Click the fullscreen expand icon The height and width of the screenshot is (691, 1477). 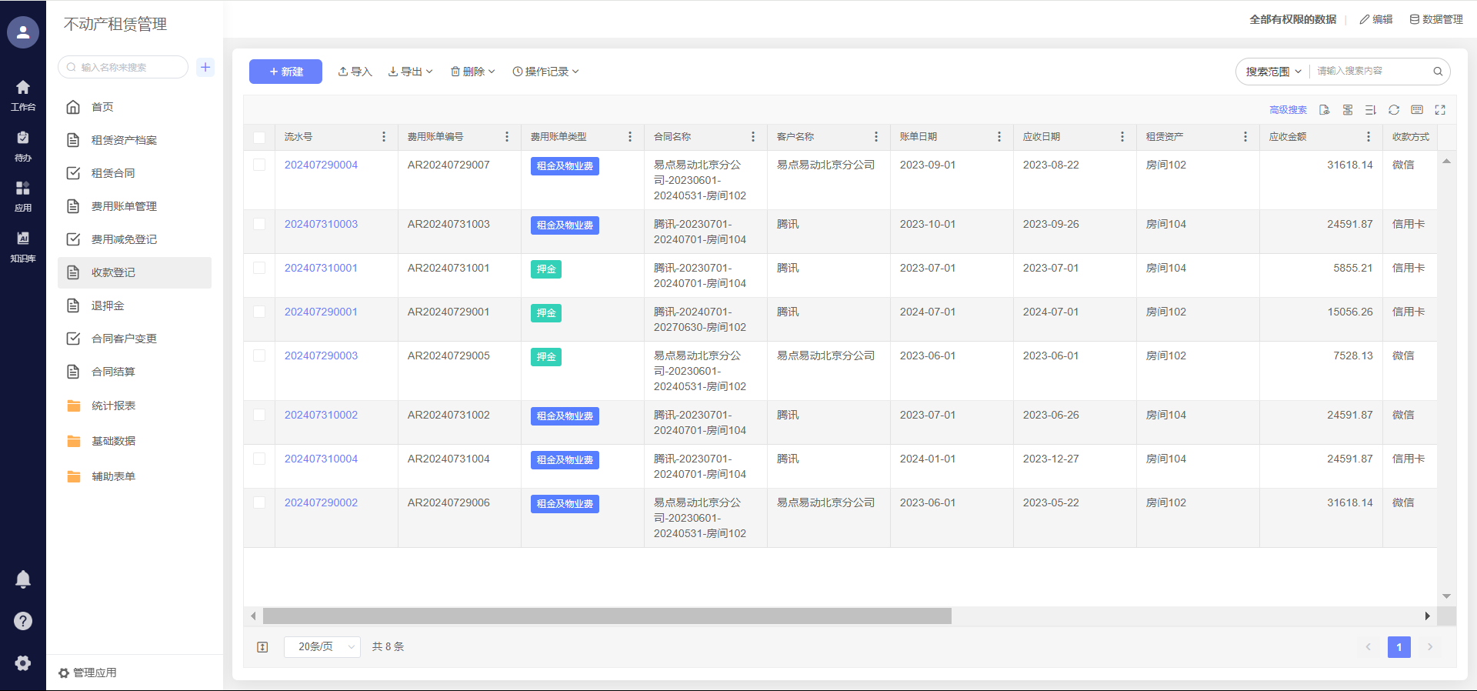pos(1440,110)
